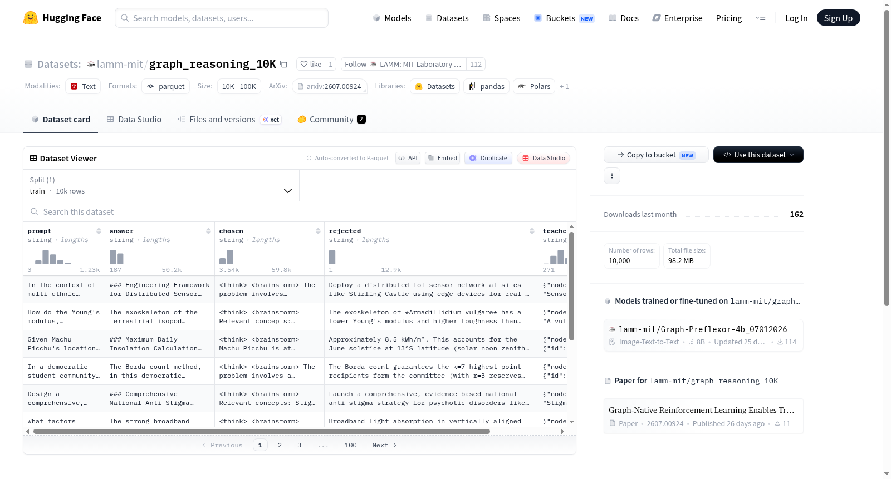Image resolution: width=891 pixels, height=479 pixels.
Task: Focus the Search this dataset field
Action: pyautogui.click(x=300, y=212)
